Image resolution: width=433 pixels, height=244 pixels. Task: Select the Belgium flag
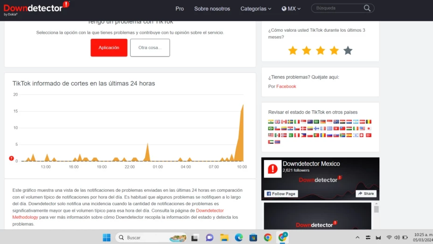369,122
